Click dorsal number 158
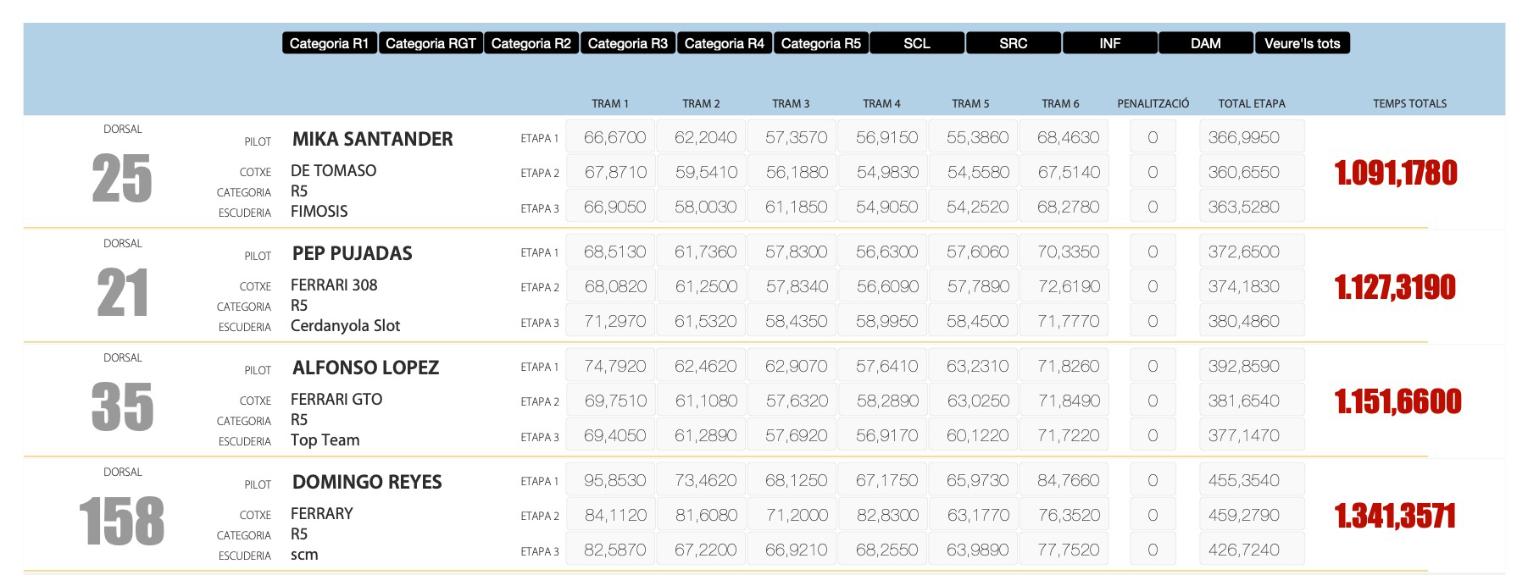 (x=122, y=521)
